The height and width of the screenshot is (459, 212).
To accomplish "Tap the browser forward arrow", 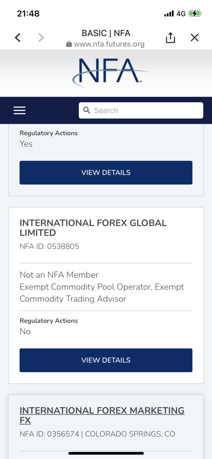I will [41, 37].
